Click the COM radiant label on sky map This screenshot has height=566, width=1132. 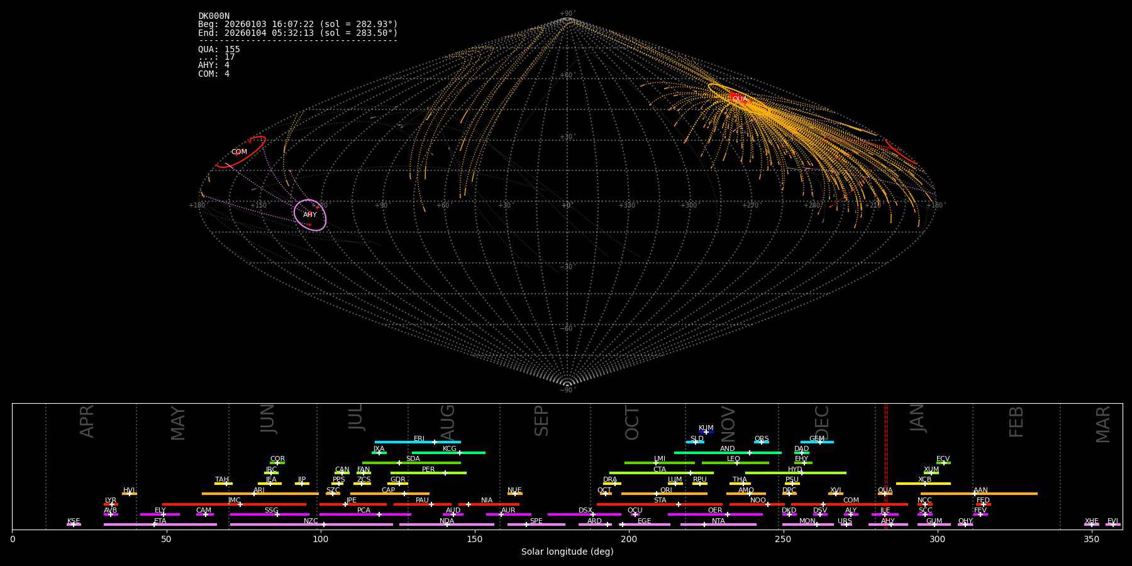(239, 152)
